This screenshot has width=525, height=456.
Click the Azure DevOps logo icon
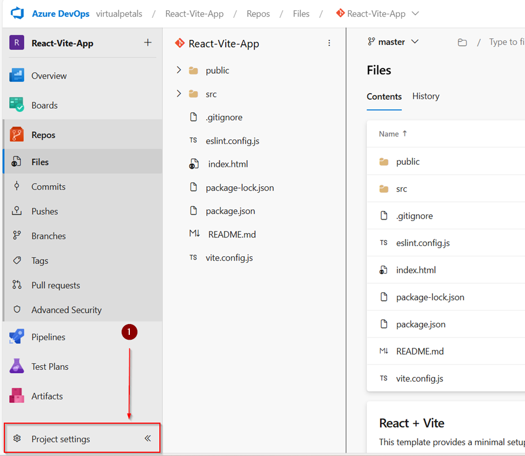[x=17, y=13]
